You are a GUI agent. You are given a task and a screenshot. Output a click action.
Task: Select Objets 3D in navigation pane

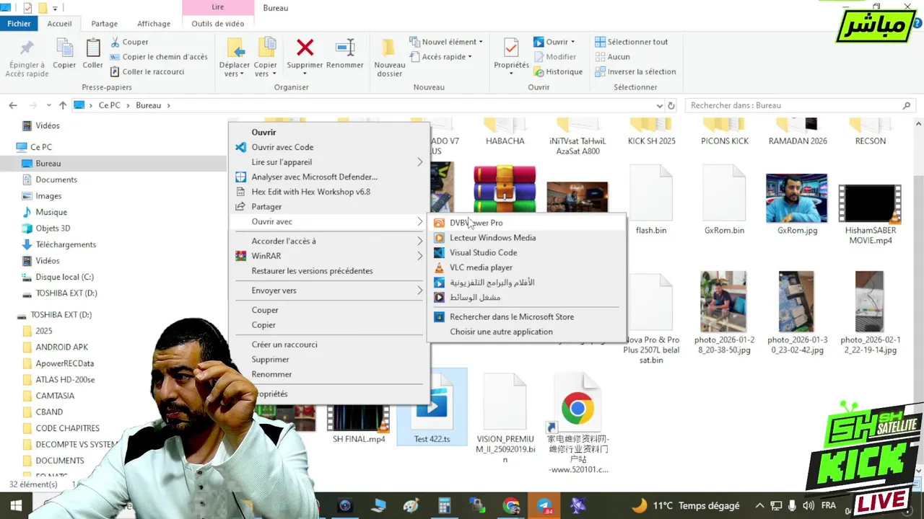click(x=53, y=229)
